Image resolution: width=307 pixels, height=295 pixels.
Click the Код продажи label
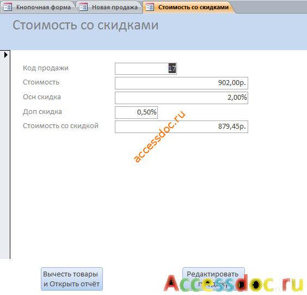tap(46, 68)
